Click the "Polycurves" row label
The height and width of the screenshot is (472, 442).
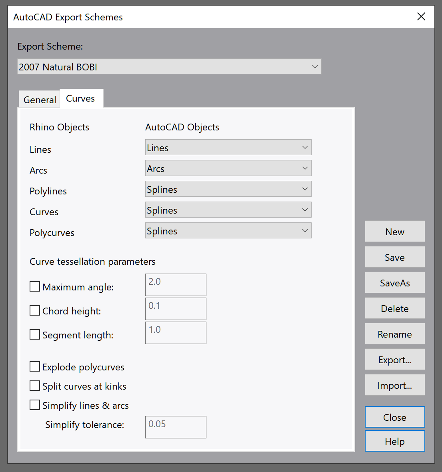coord(52,233)
